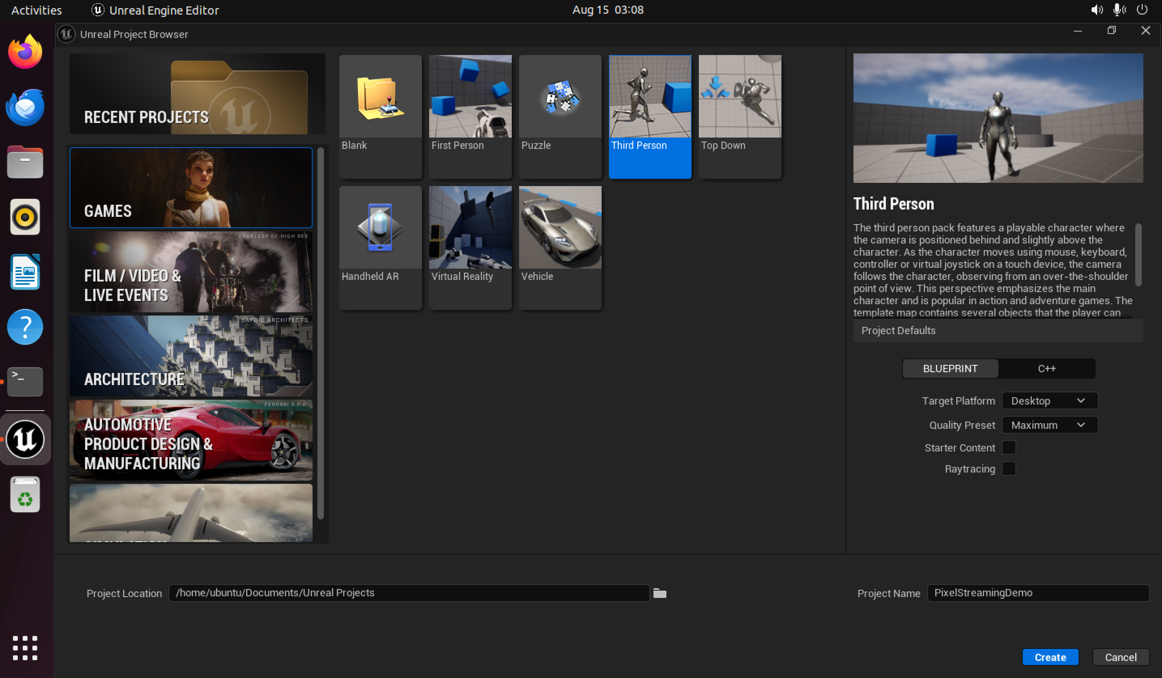The height and width of the screenshot is (678, 1162).
Task: Enable the Starter Content checkbox
Action: 1009,448
